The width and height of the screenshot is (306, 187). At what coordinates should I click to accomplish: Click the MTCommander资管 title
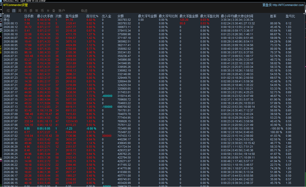pyautogui.click(x=16, y=5)
